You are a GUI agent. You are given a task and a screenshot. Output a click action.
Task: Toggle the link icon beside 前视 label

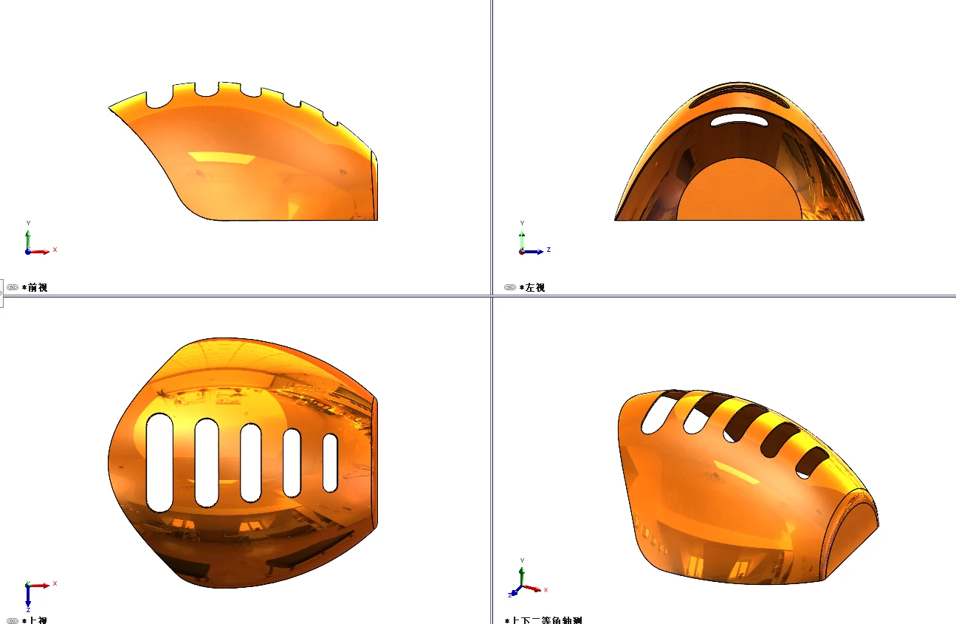point(13,287)
